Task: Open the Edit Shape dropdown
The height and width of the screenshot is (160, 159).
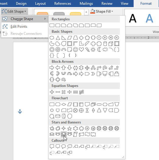Action: (x=14, y=11)
